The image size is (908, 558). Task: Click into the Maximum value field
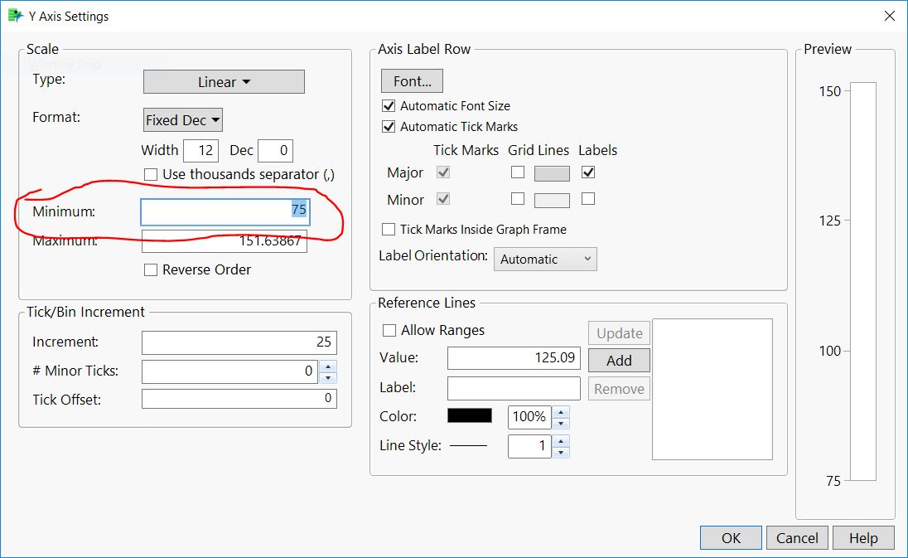pyautogui.click(x=225, y=242)
